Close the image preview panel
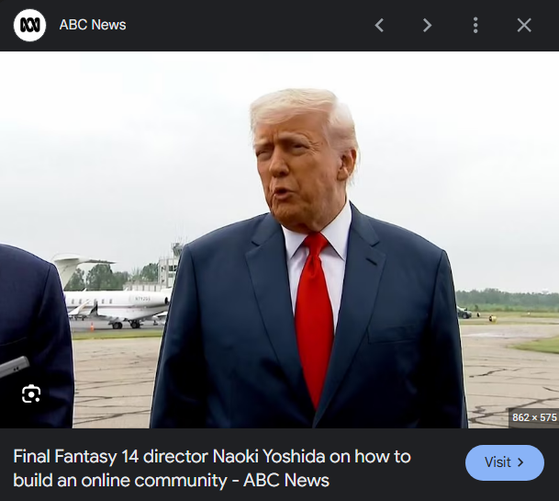 (x=524, y=26)
